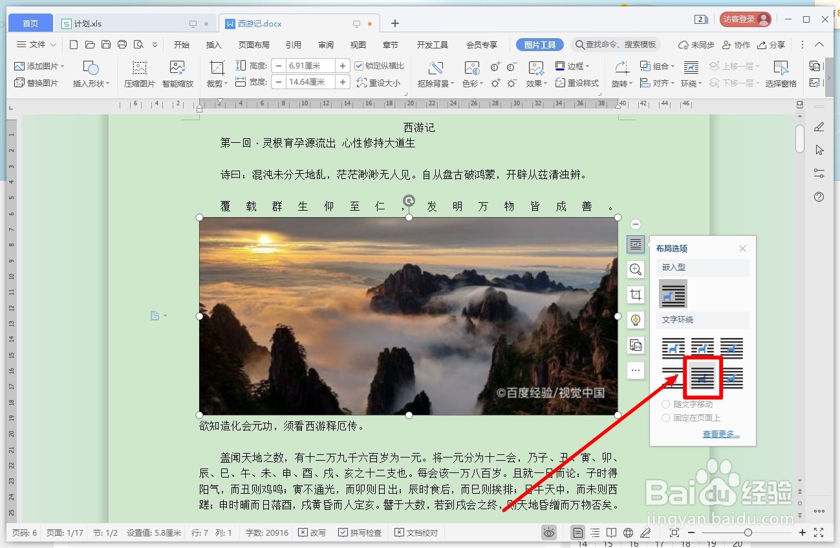
Task: Click the 分享 share button
Action: [771, 45]
